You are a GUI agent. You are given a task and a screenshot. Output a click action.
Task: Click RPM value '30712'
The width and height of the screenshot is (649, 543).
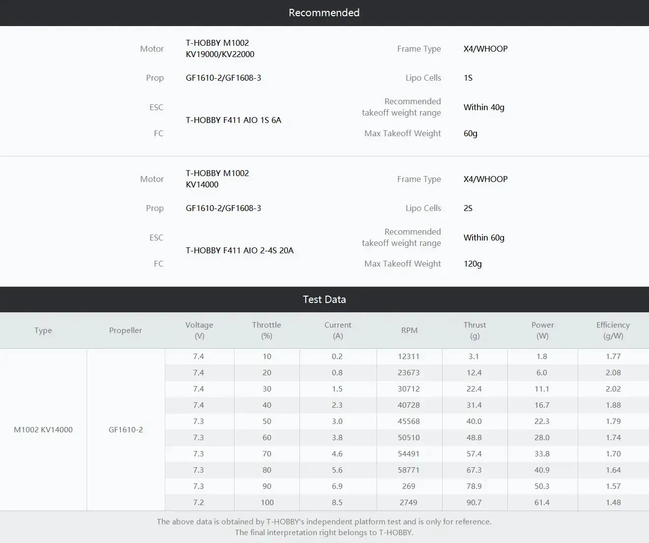[409, 389]
